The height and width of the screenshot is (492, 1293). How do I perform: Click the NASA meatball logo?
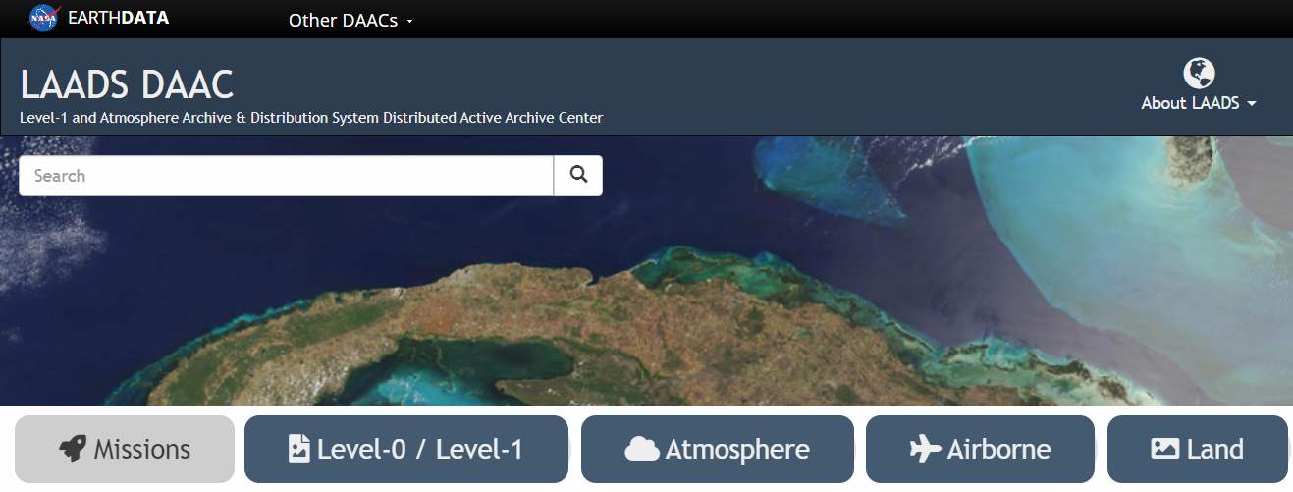pyautogui.click(x=44, y=18)
